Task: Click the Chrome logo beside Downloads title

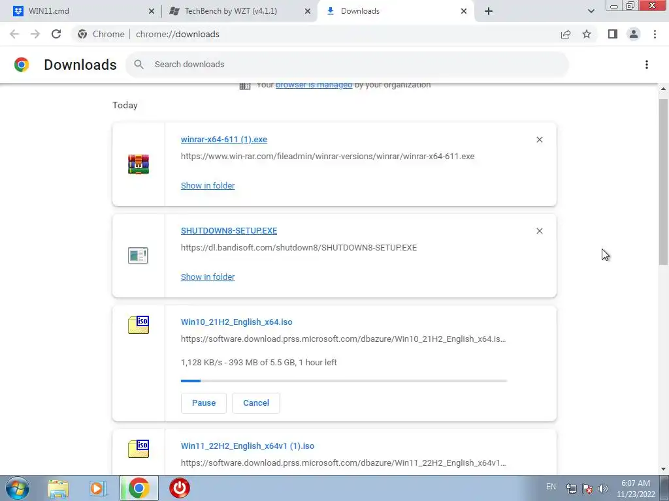Action: 22,65
